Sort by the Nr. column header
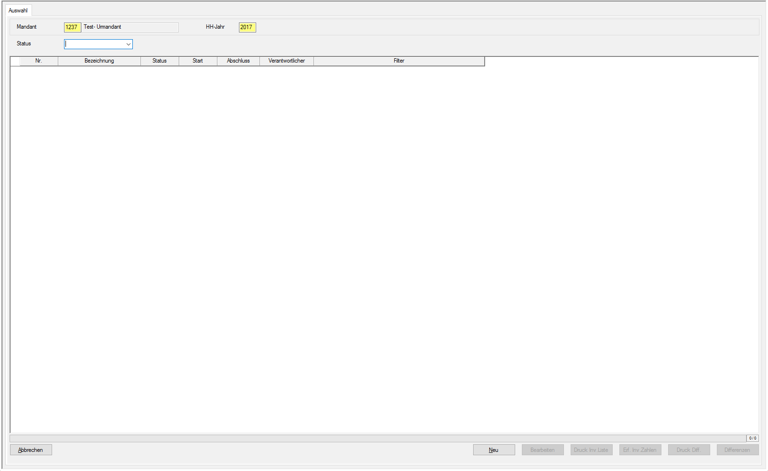This screenshot has height=471, width=768. (39, 61)
